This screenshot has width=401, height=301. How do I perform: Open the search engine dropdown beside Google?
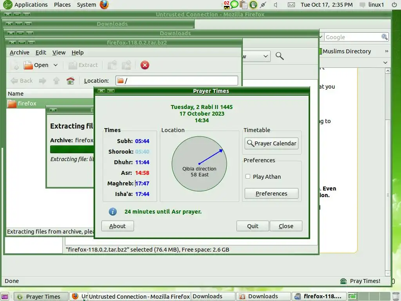(321, 37)
